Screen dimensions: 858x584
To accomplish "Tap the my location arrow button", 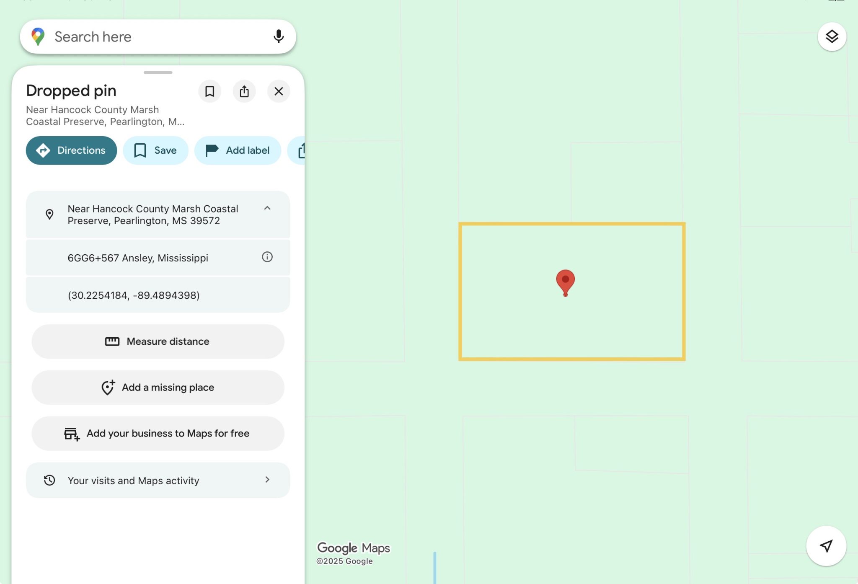I will (826, 545).
